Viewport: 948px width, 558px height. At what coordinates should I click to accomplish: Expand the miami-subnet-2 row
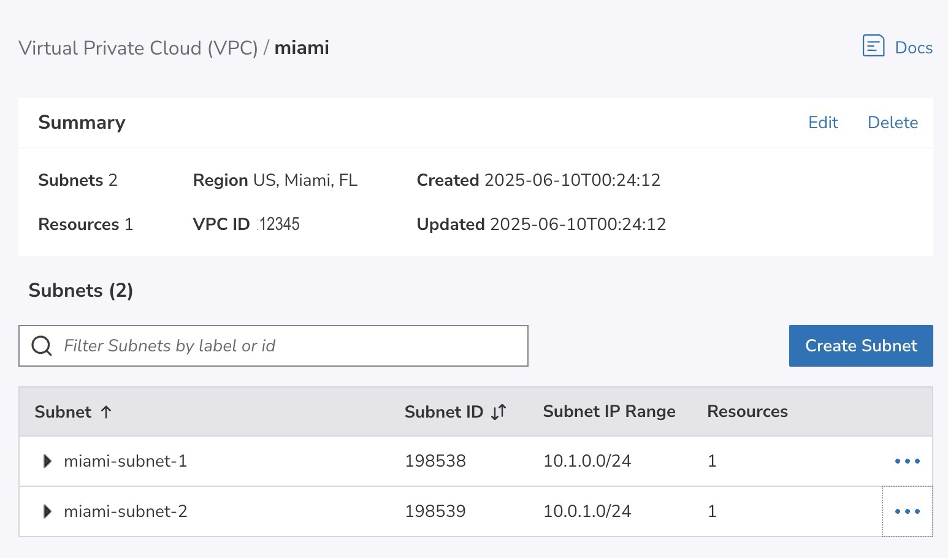tap(47, 511)
